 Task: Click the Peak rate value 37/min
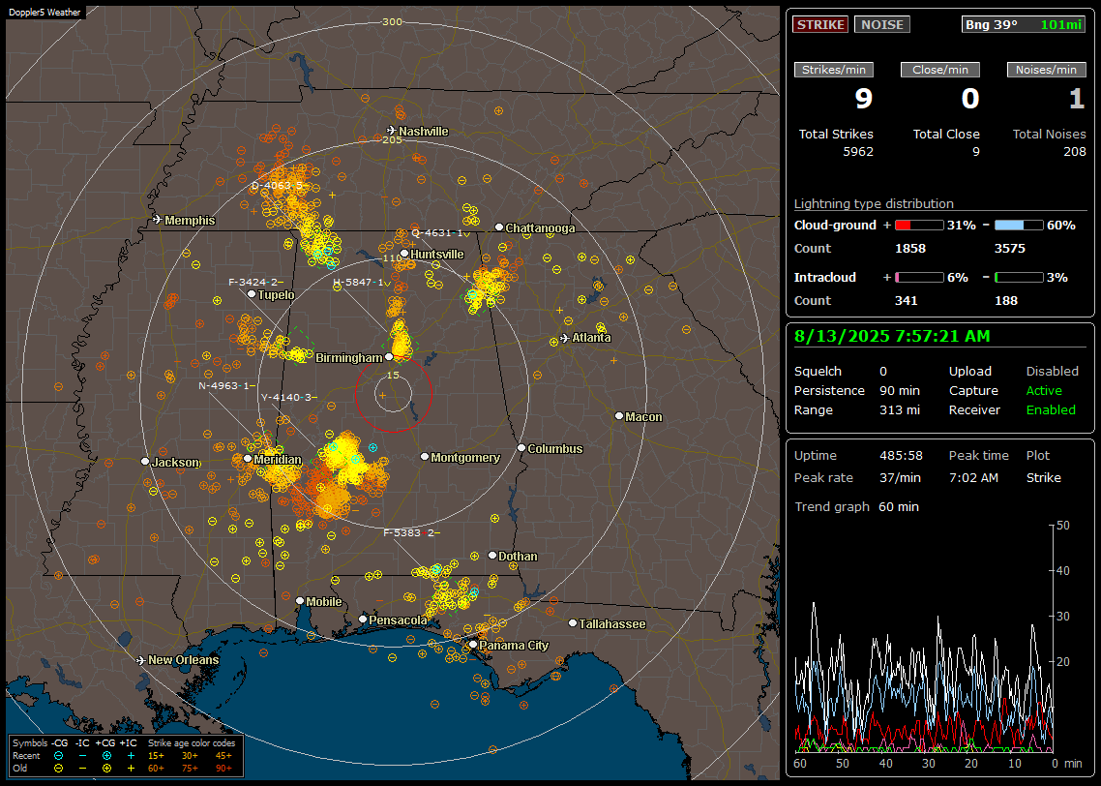tap(901, 477)
